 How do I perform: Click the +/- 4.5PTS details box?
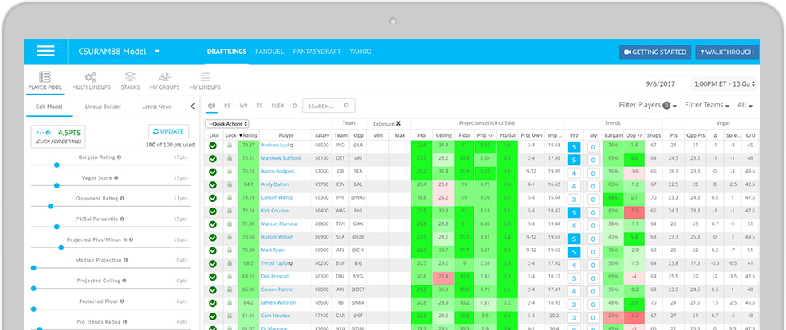tap(58, 137)
